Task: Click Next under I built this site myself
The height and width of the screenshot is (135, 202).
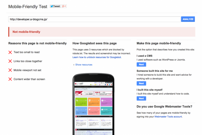Action: click(141, 98)
